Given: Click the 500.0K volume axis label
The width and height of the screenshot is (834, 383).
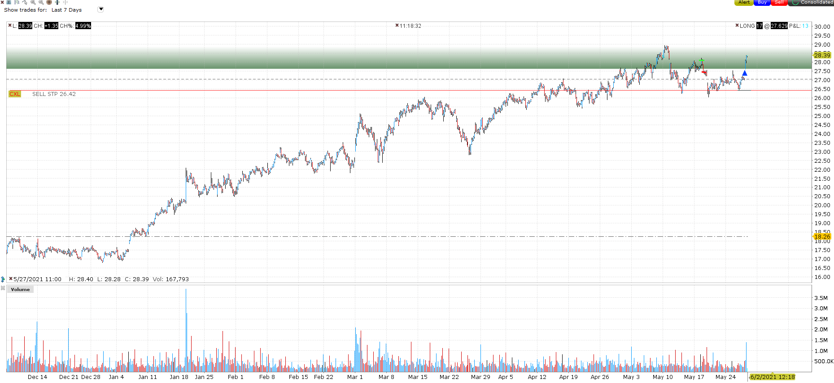Looking at the screenshot, I should coord(824,361).
